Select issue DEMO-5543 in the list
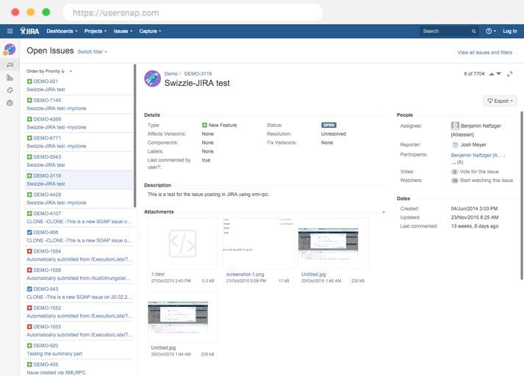The image size is (524, 376). [79, 161]
